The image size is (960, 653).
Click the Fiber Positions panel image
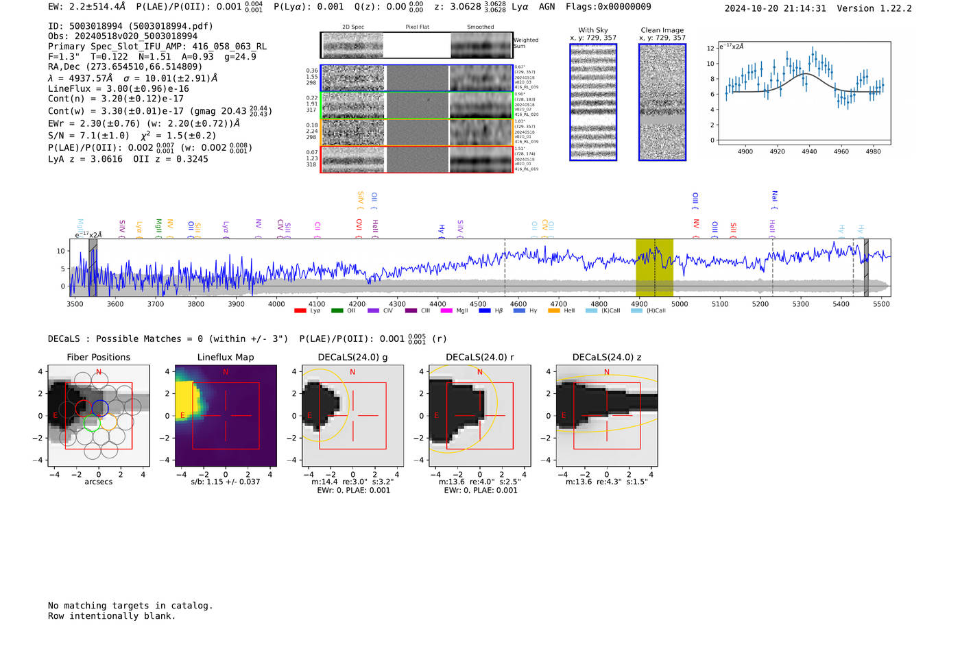pyautogui.click(x=99, y=415)
